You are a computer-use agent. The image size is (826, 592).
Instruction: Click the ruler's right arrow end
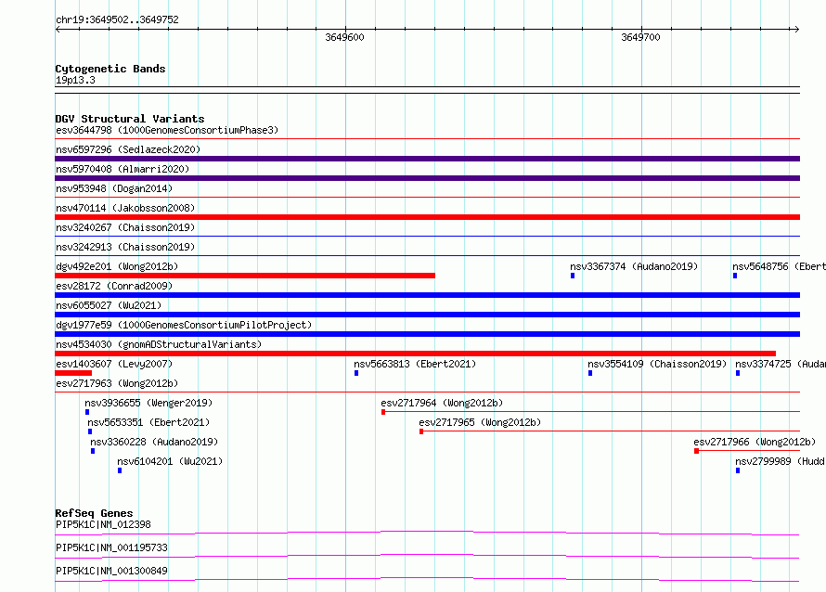coord(797,30)
